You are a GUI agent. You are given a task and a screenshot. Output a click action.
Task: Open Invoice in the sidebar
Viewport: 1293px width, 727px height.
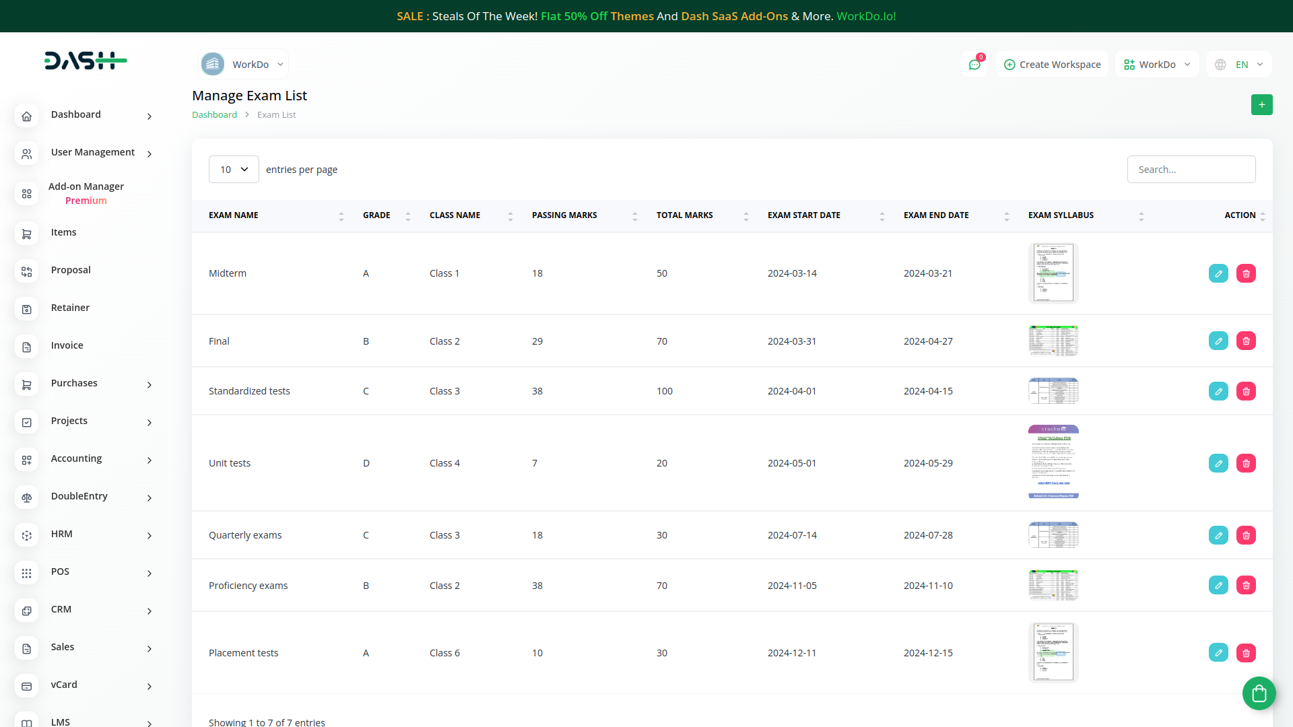tap(67, 345)
